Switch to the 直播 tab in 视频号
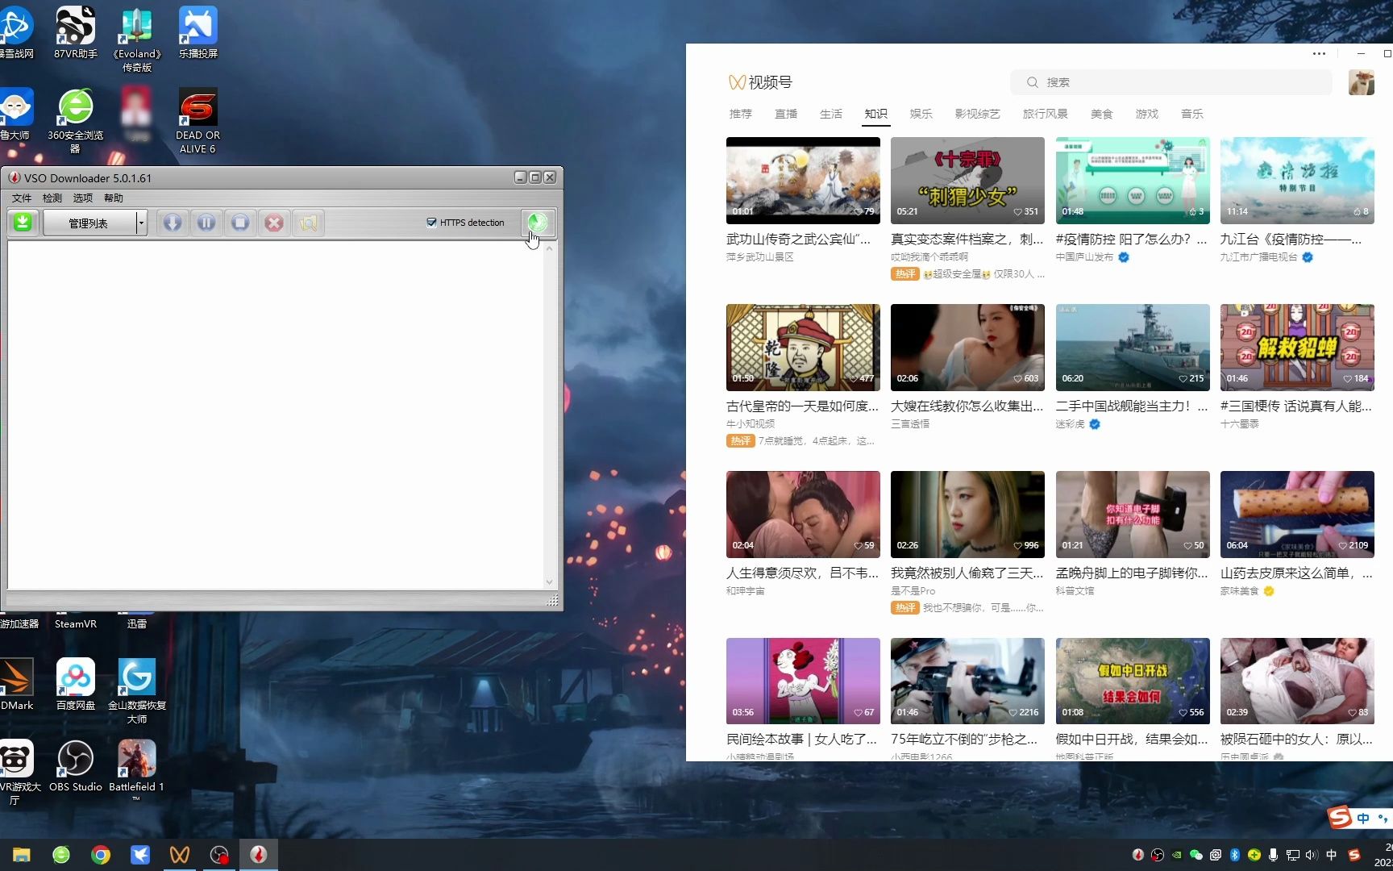Viewport: 1393px width, 871px height. pyautogui.click(x=786, y=114)
